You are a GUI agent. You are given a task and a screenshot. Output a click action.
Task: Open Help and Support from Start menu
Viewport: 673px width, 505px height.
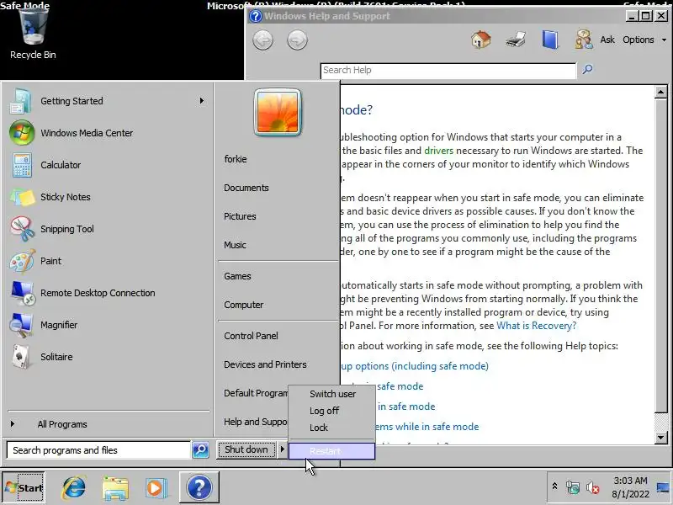(x=256, y=423)
